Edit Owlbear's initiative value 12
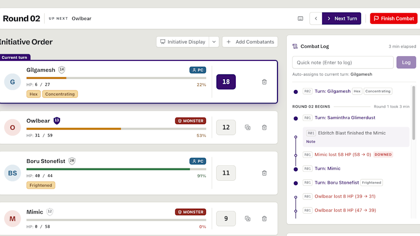420x236 pixels. pyautogui.click(x=226, y=127)
